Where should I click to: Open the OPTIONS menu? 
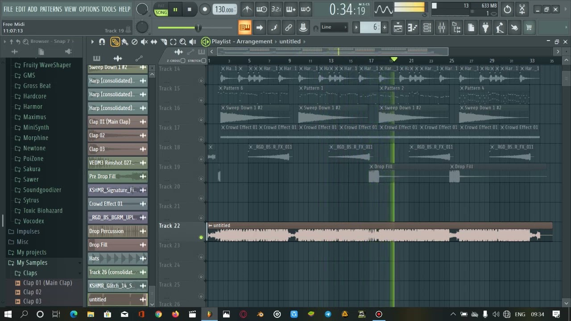coord(89,9)
